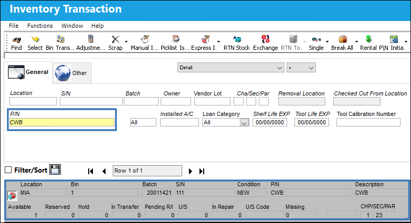The image size is (411, 223).
Task: Click the RTN Stock toolbar icon
Action: click(237, 39)
